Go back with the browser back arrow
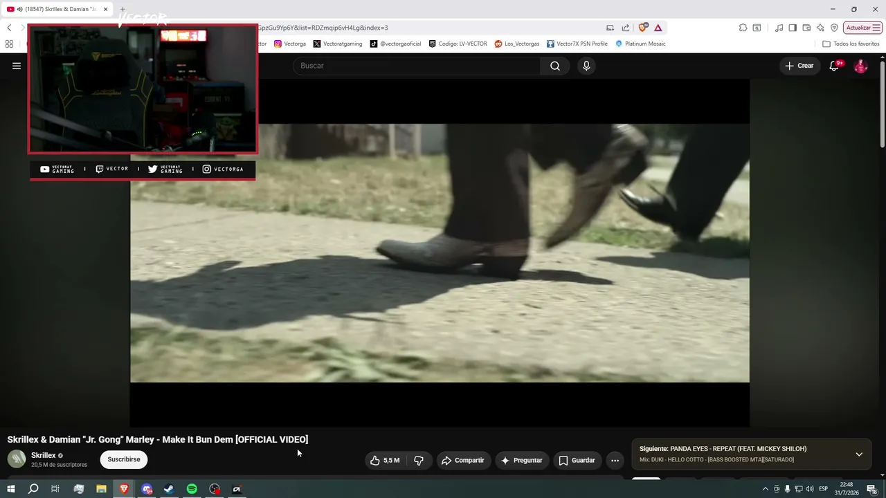886x498 pixels. click(9, 28)
